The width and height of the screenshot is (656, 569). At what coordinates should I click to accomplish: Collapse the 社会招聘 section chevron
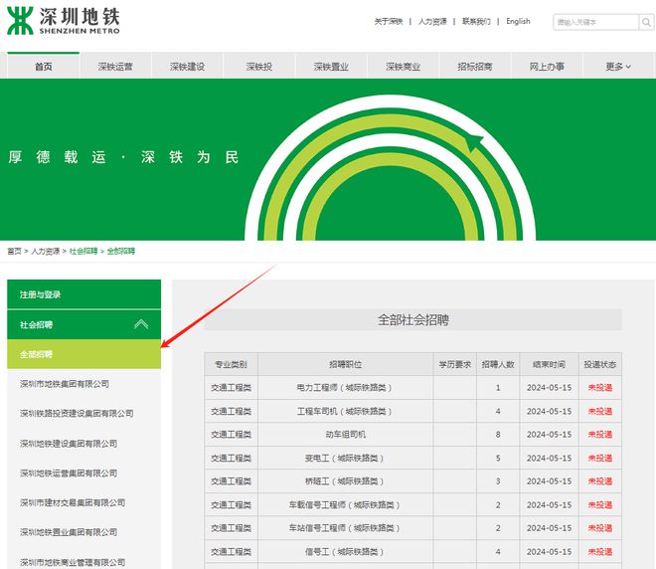141,324
